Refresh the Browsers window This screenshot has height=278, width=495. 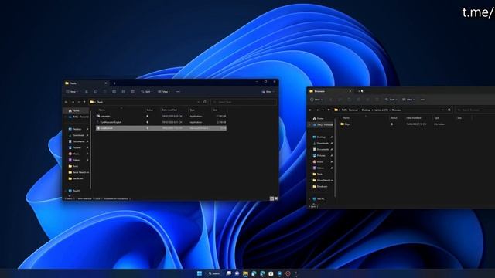(x=449, y=110)
